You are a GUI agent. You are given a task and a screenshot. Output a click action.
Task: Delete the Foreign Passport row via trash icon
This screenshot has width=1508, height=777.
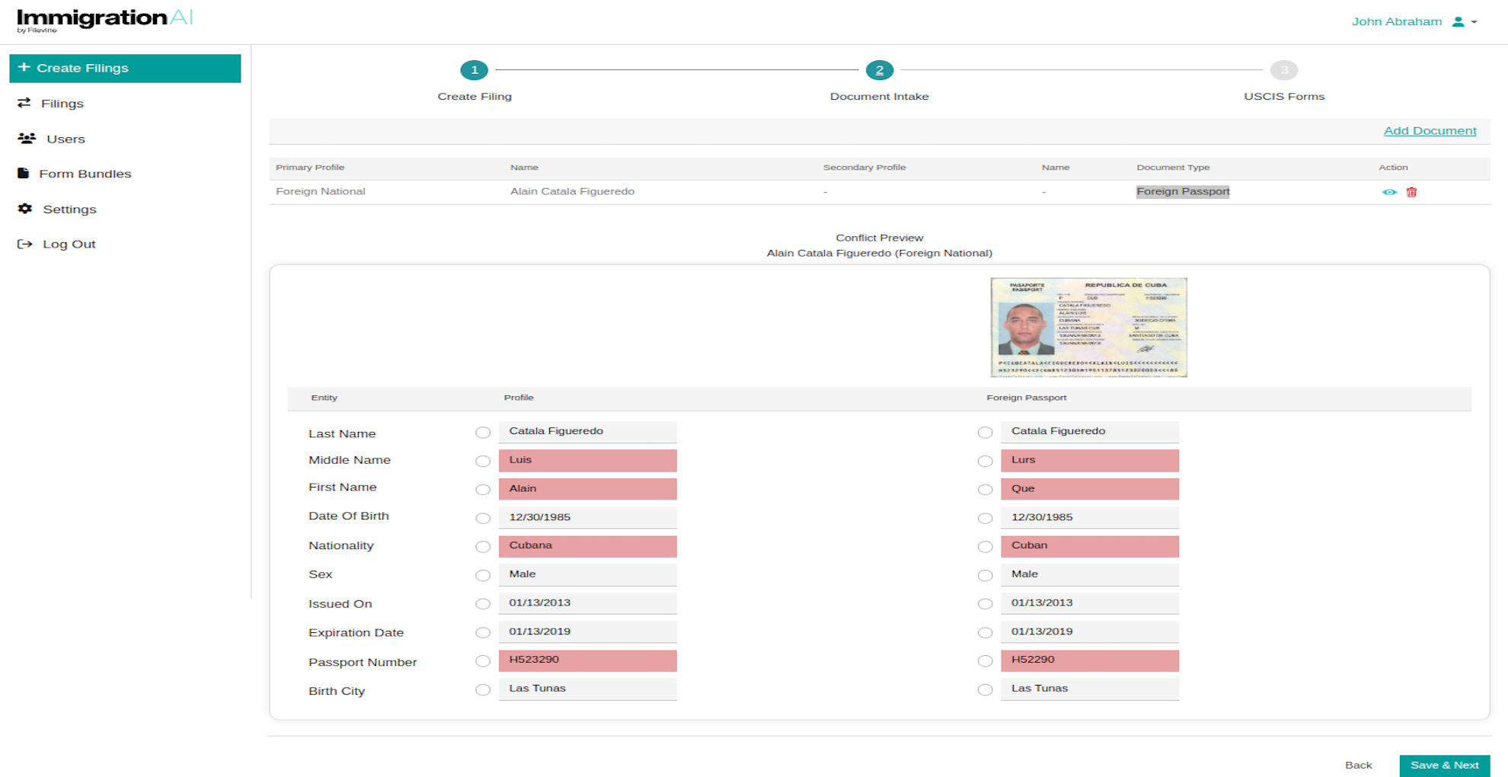[x=1412, y=192]
